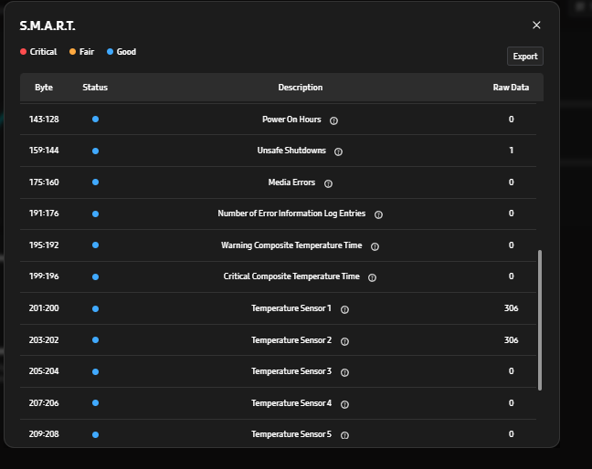Click info icon for Temperature Sensor 5
This screenshot has height=469, width=592.
click(344, 435)
